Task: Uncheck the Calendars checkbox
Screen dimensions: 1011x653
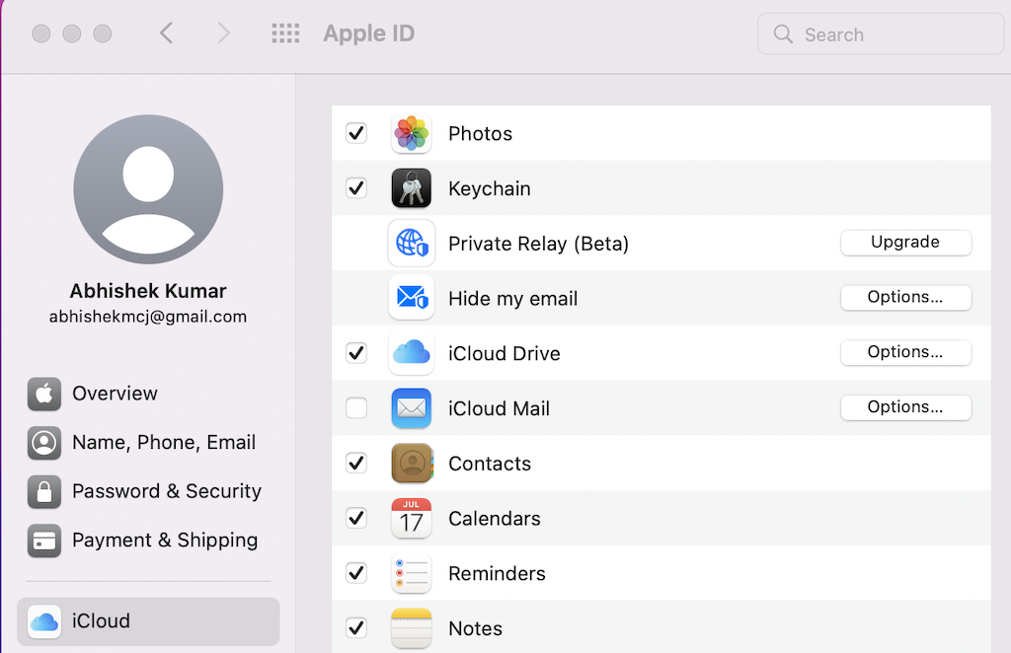Action: (355, 518)
